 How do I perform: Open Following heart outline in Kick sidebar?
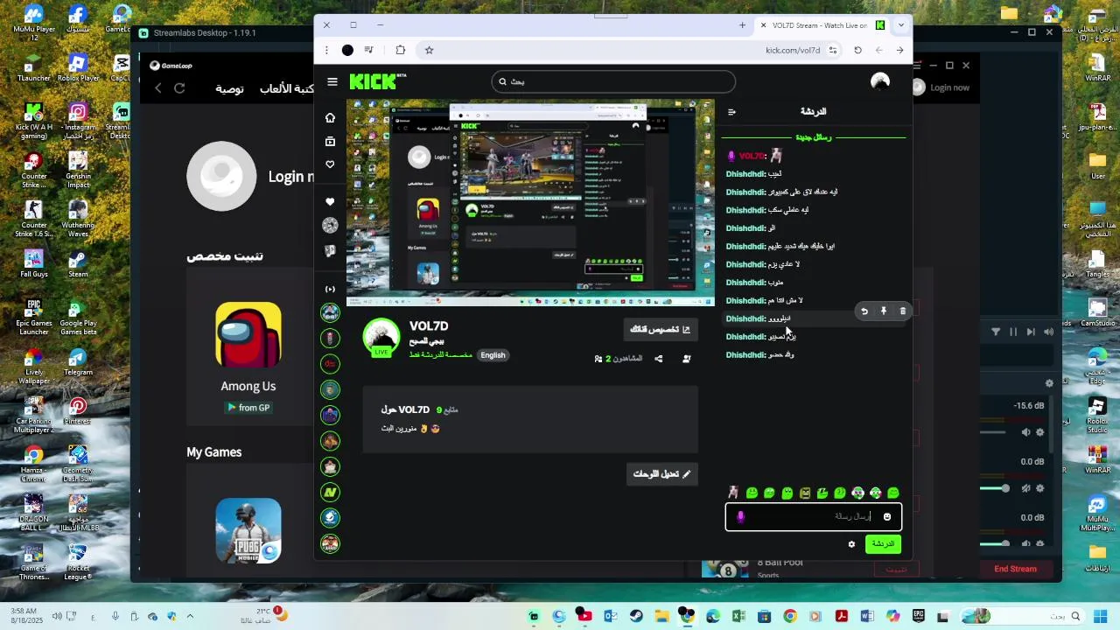(x=330, y=164)
